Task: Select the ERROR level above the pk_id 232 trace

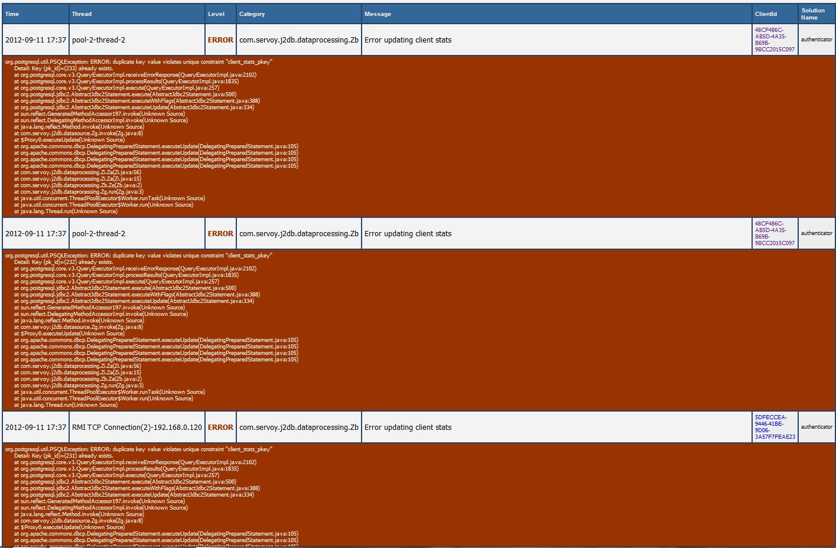Action: [x=220, y=233]
